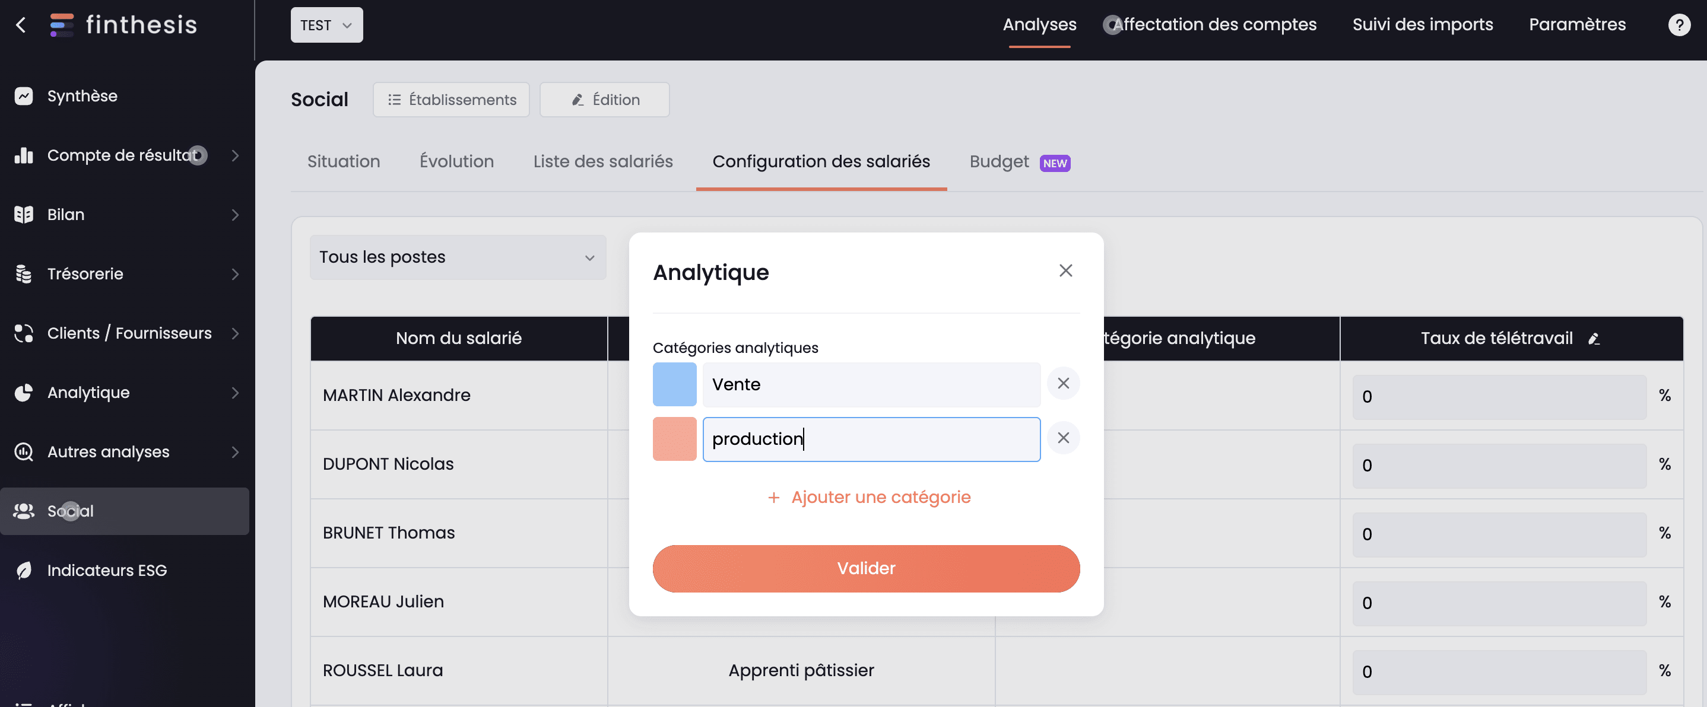Click the Analytique pie chart icon
The width and height of the screenshot is (1707, 707).
(x=24, y=393)
